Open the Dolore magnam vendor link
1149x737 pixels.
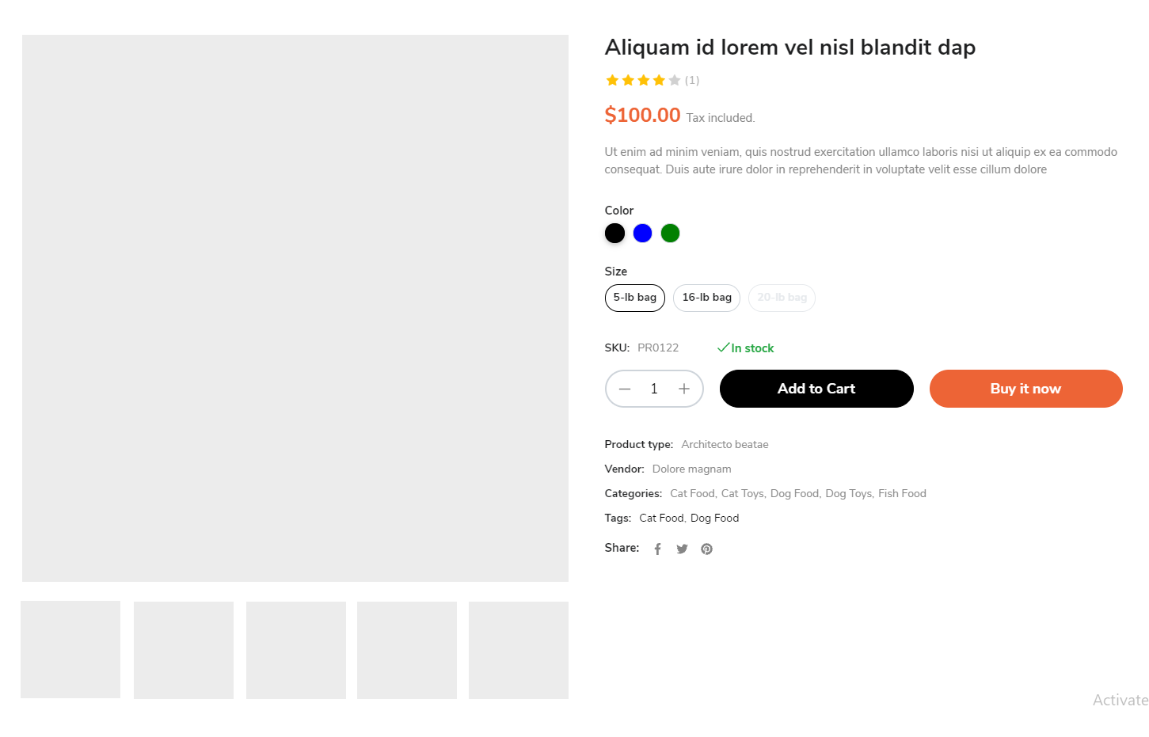point(691,469)
